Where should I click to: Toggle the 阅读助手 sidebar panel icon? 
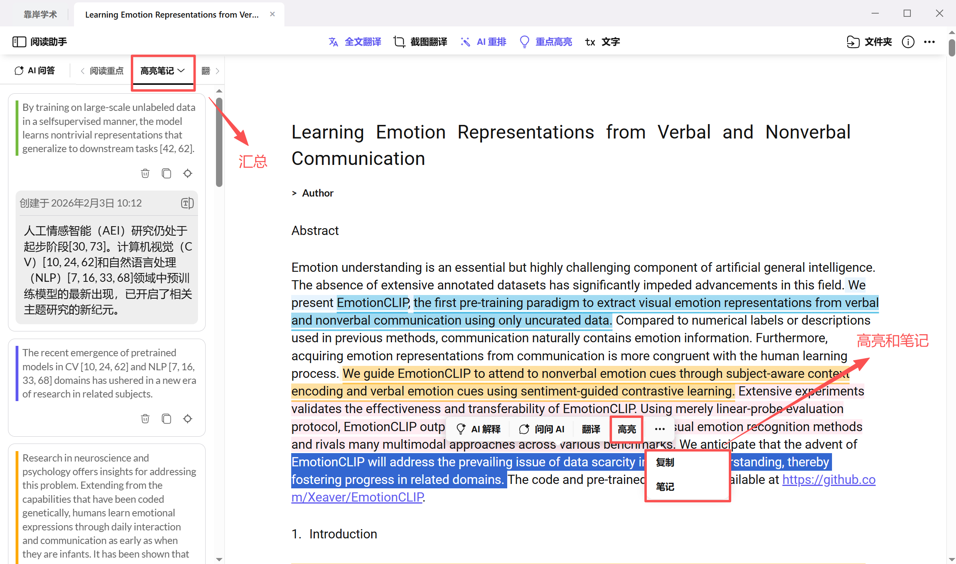[19, 42]
